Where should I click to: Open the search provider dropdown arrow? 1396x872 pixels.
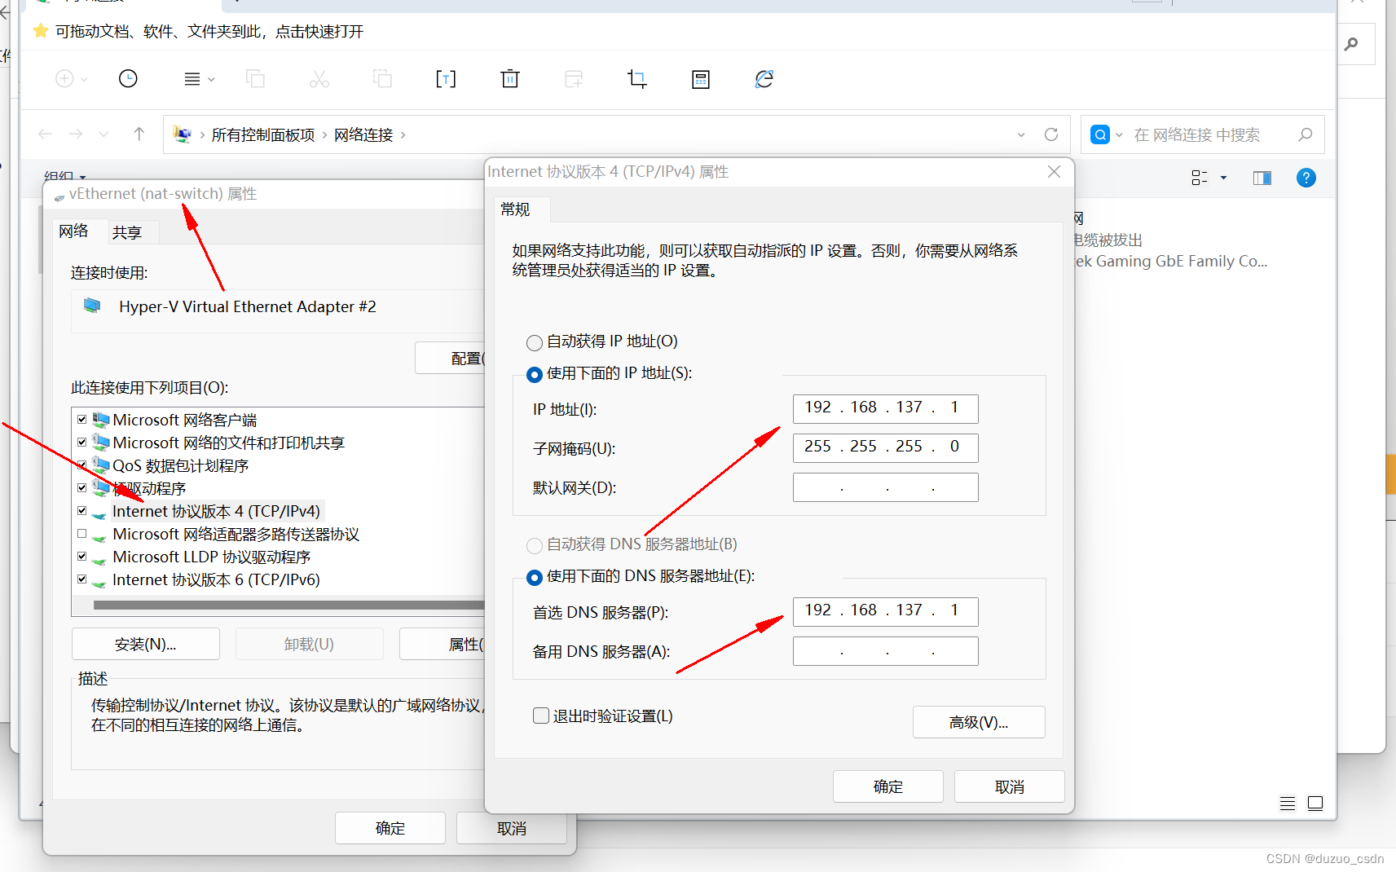click(x=1119, y=134)
